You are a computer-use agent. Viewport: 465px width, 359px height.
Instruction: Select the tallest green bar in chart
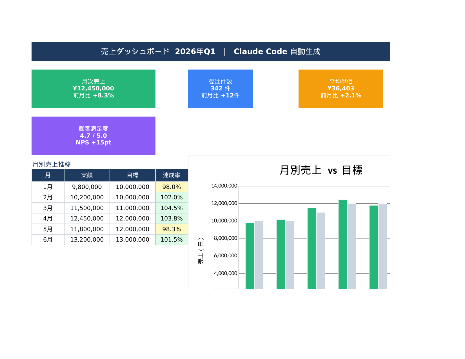tap(342, 244)
